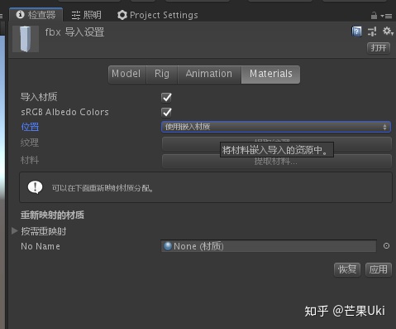The width and height of the screenshot is (396, 329).
Task: Click the warning info icon
Action: click(x=35, y=187)
